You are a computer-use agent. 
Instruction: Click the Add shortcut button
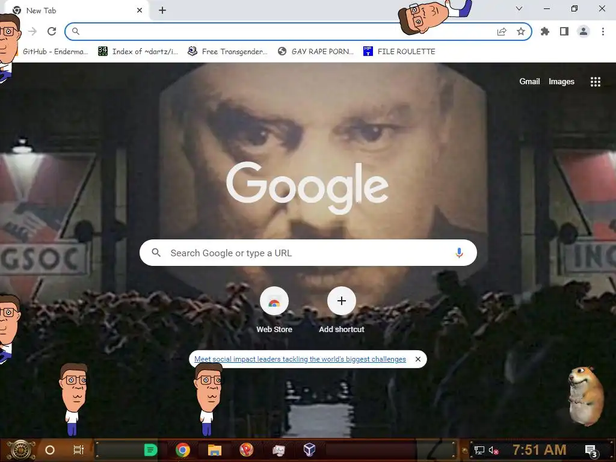(x=342, y=310)
